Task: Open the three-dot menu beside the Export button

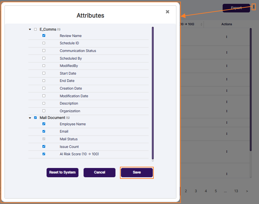Action: [254, 6]
